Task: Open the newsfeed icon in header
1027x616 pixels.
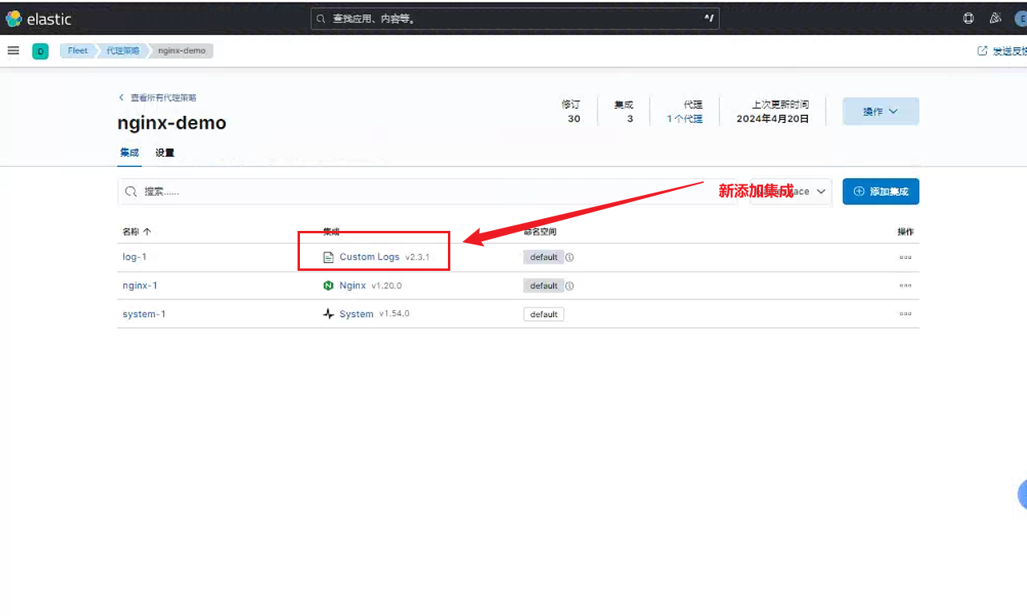Action: click(x=995, y=18)
